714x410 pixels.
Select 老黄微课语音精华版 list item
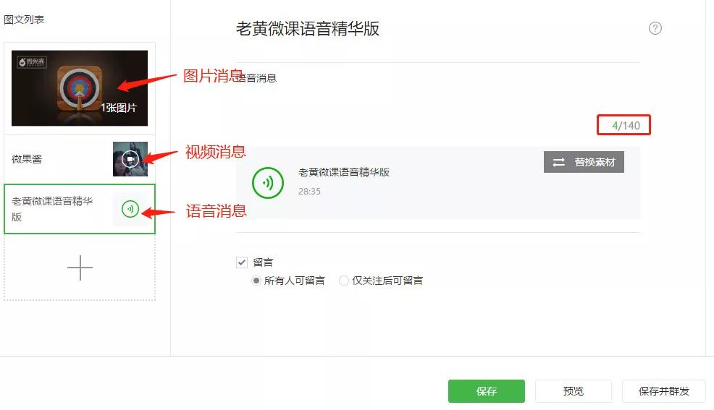click(80, 209)
